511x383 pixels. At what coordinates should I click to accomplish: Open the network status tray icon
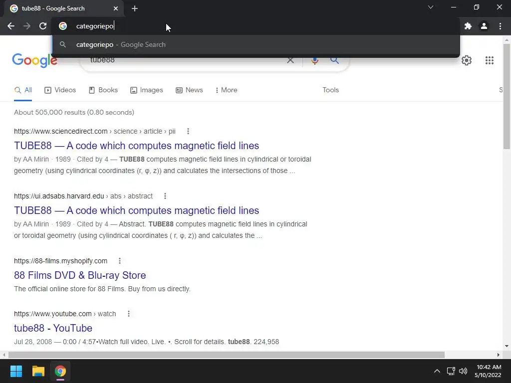(451, 371)
